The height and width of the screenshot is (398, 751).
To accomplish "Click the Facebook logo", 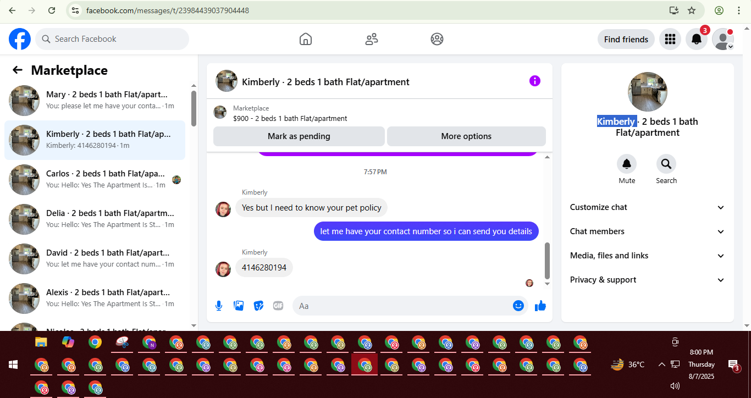I will (x=20, y=39).
